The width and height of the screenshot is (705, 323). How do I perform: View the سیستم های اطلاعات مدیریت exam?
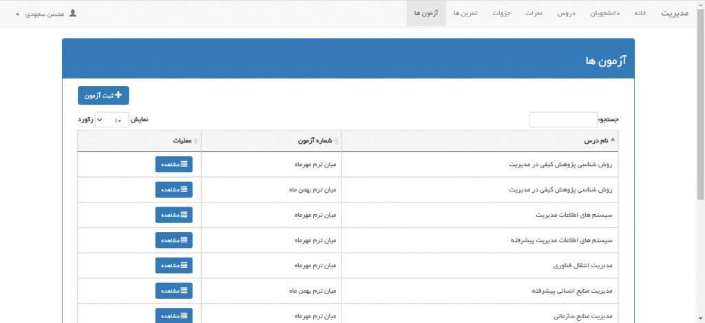[x=174, y=215]
